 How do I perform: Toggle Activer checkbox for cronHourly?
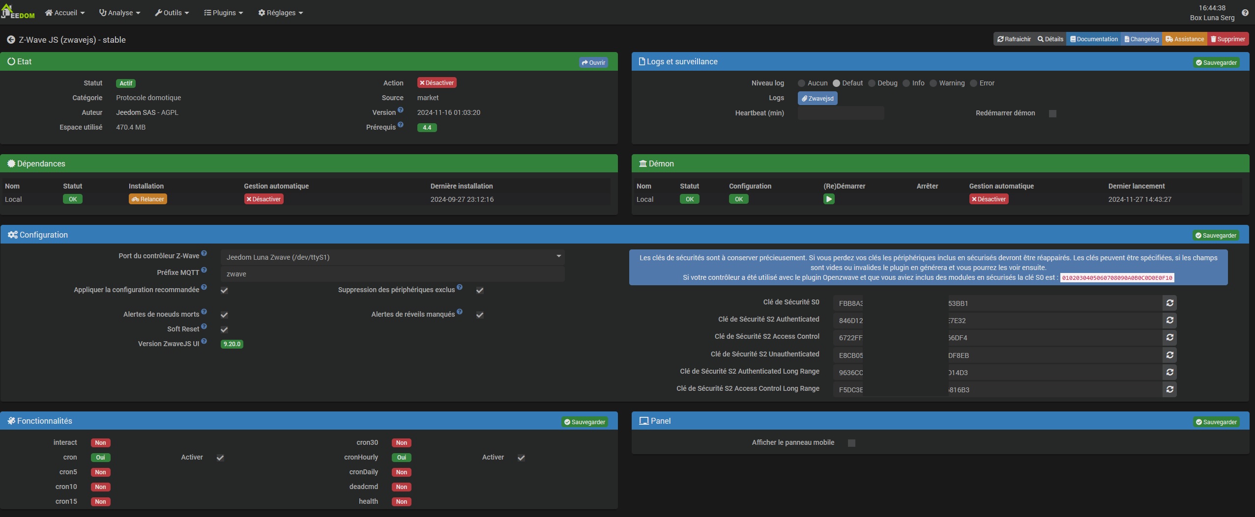pyautogui.click(x=521, y=458)
